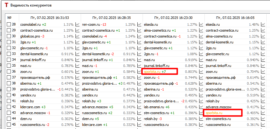This screenshot has width=270, height=129.
Task: Show chart for rekish.by 0.425% entry
Action: [263, 101]
